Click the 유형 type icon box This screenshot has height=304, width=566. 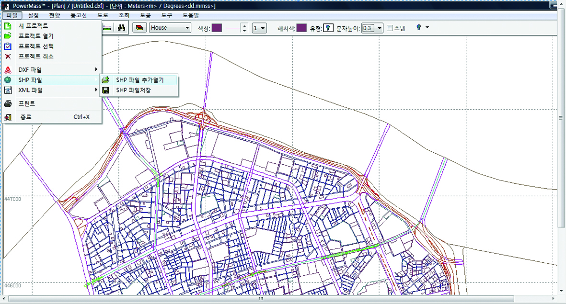(328, 28)
